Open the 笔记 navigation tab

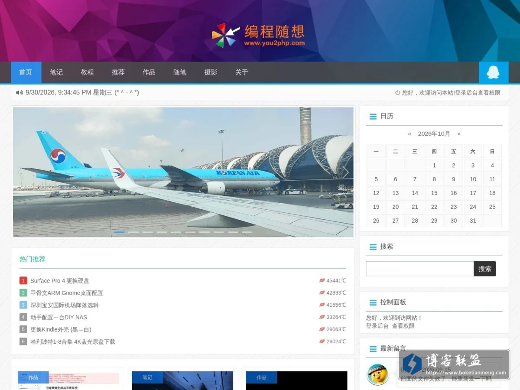(56, 72)
